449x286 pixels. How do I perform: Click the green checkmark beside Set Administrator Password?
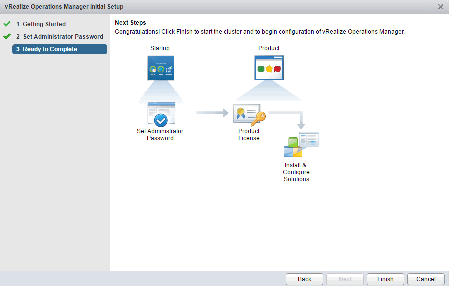[x=7, y=36]
